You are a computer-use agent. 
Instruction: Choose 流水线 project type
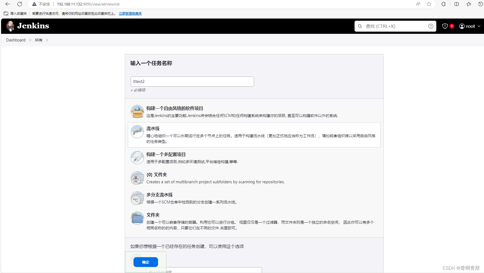tap(254, 135)
